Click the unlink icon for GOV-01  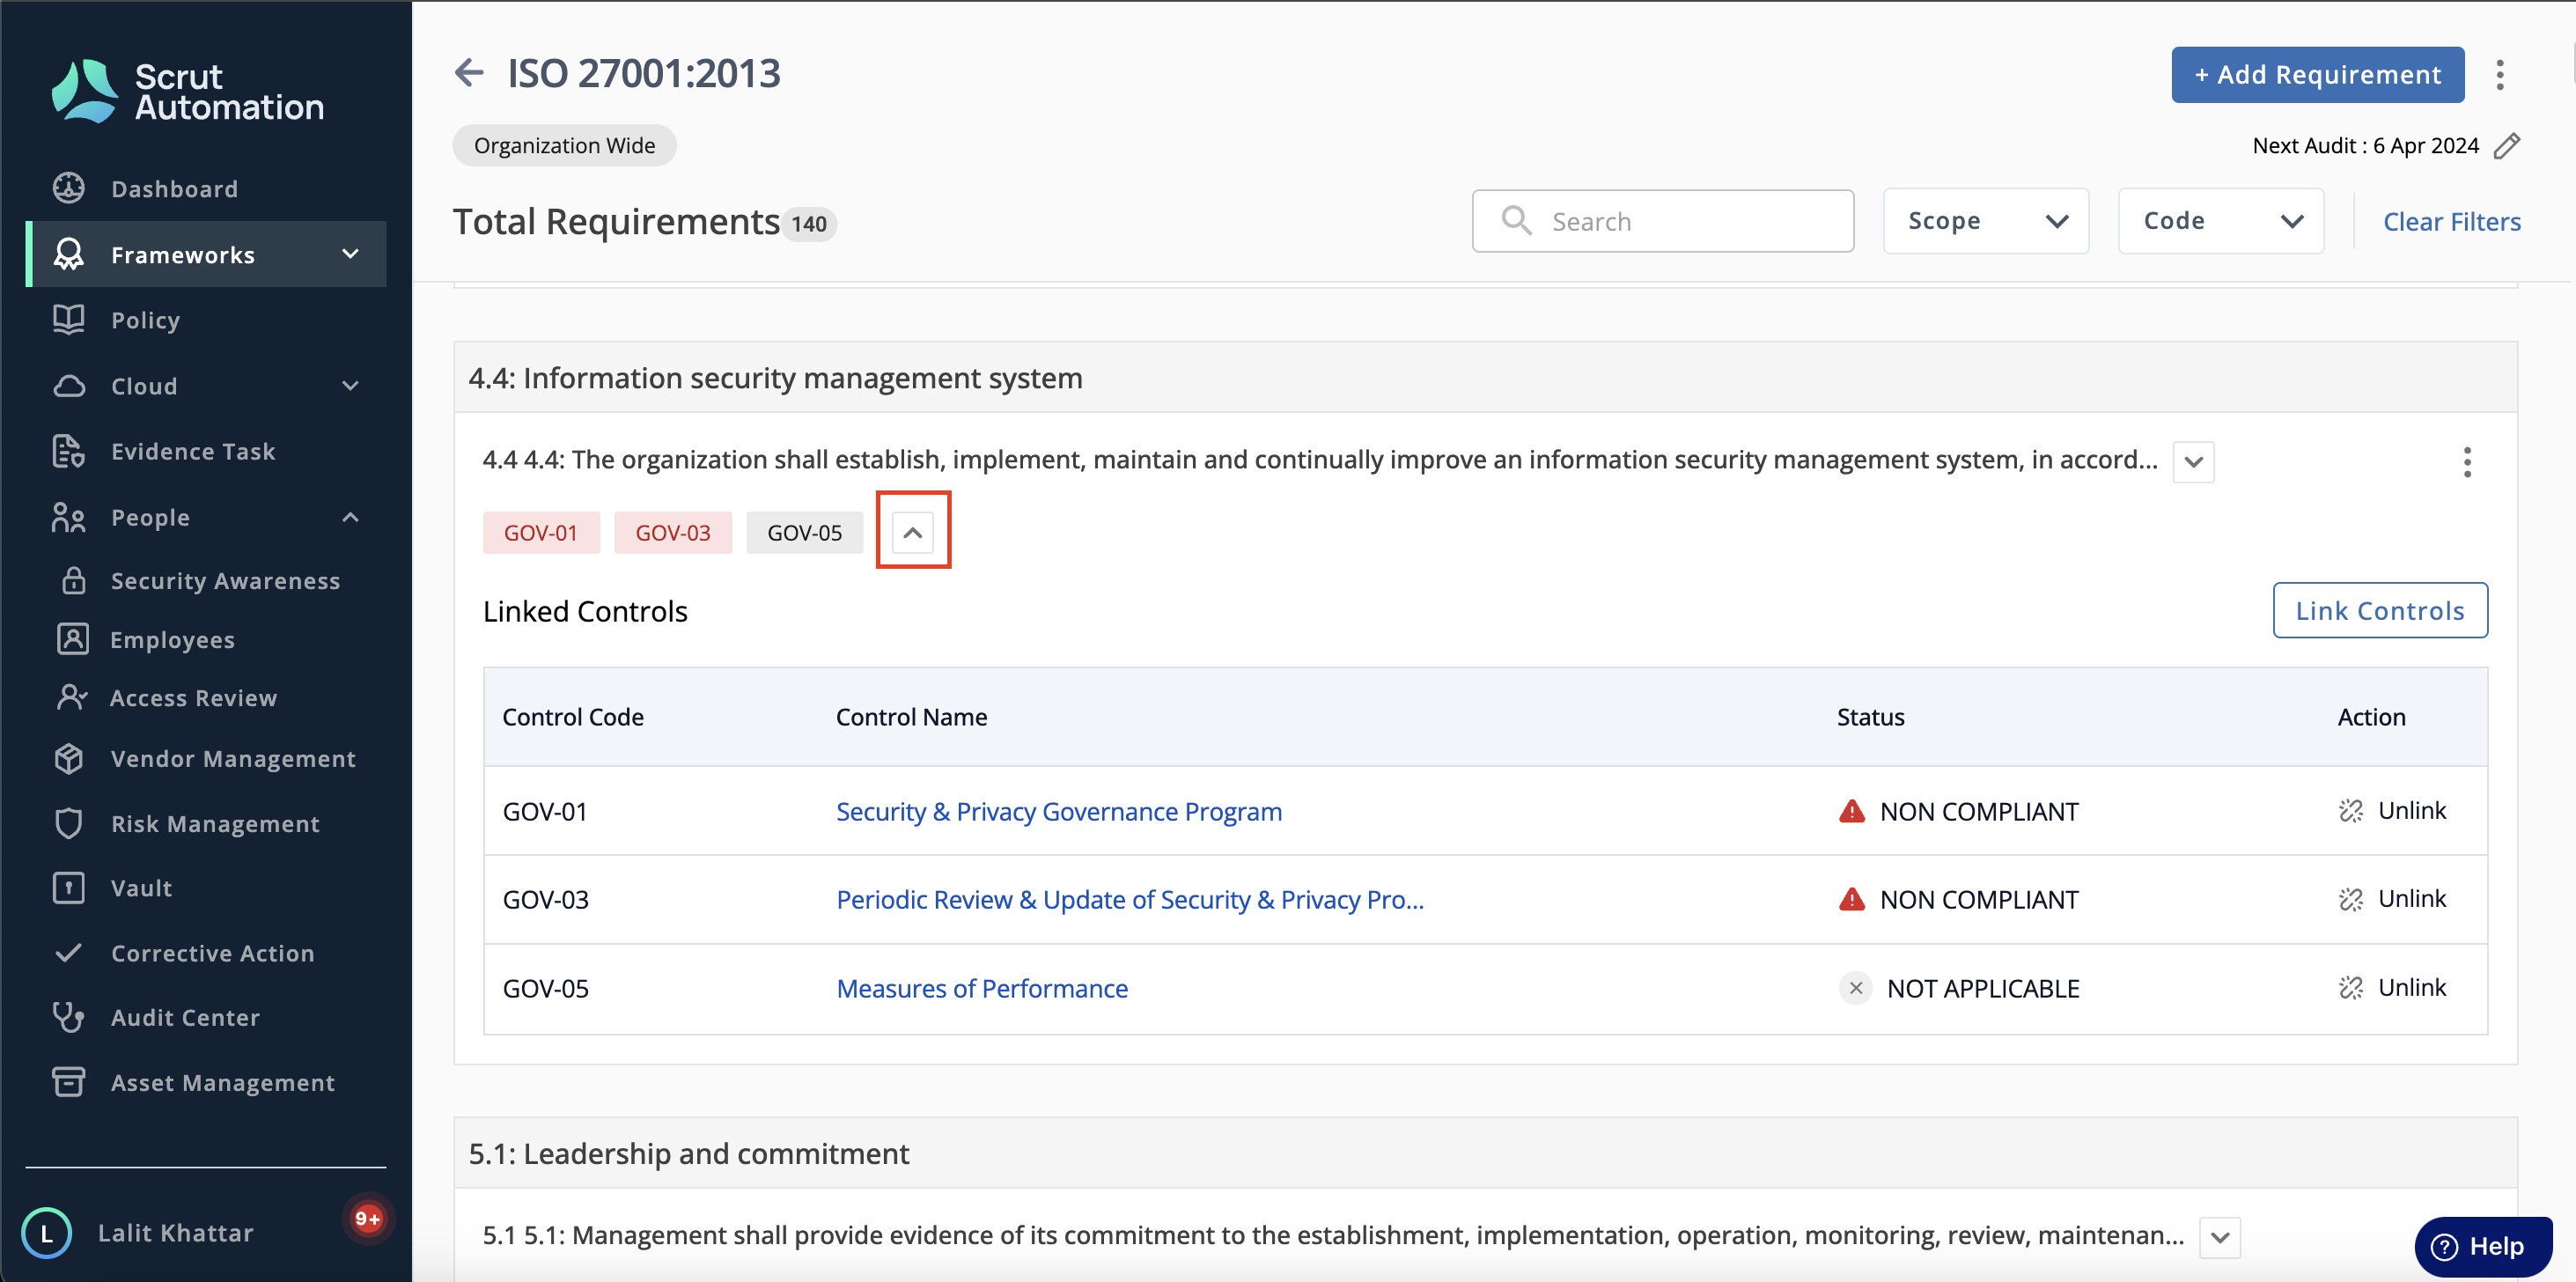(2350, 811)
